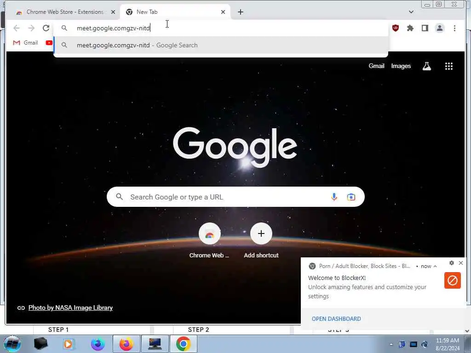Expand the tab search dropdown arrow
The width and height of the screenshot is (471, 353).
point(411,12)
